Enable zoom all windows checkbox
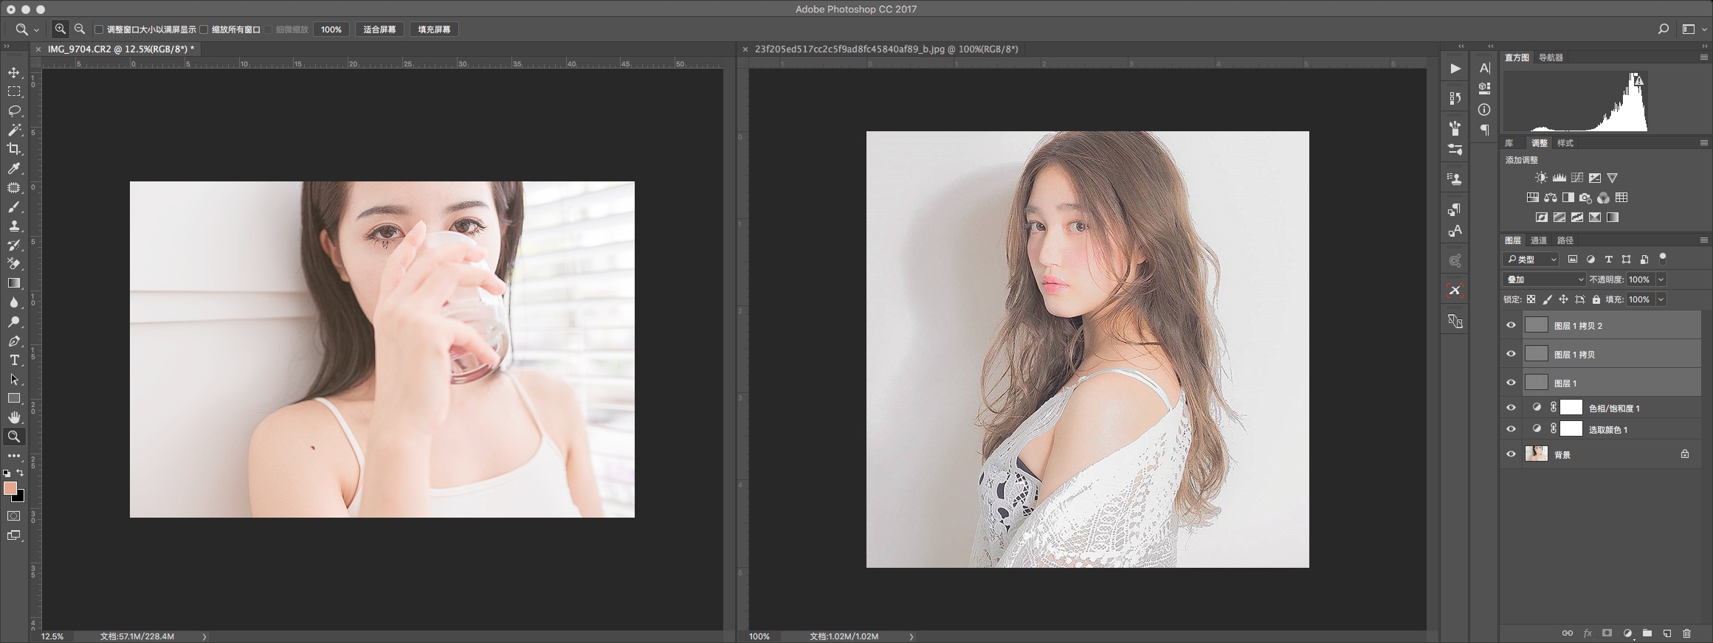The image size is (1713, 643). (204, 29)
